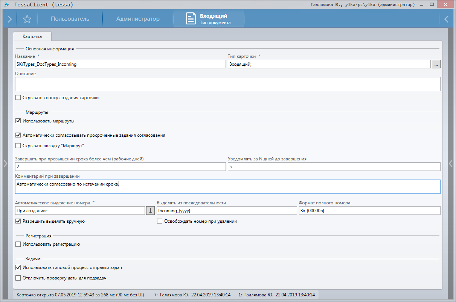
Task: Click the TessaClient bird logo
Action: click(6, 5)
